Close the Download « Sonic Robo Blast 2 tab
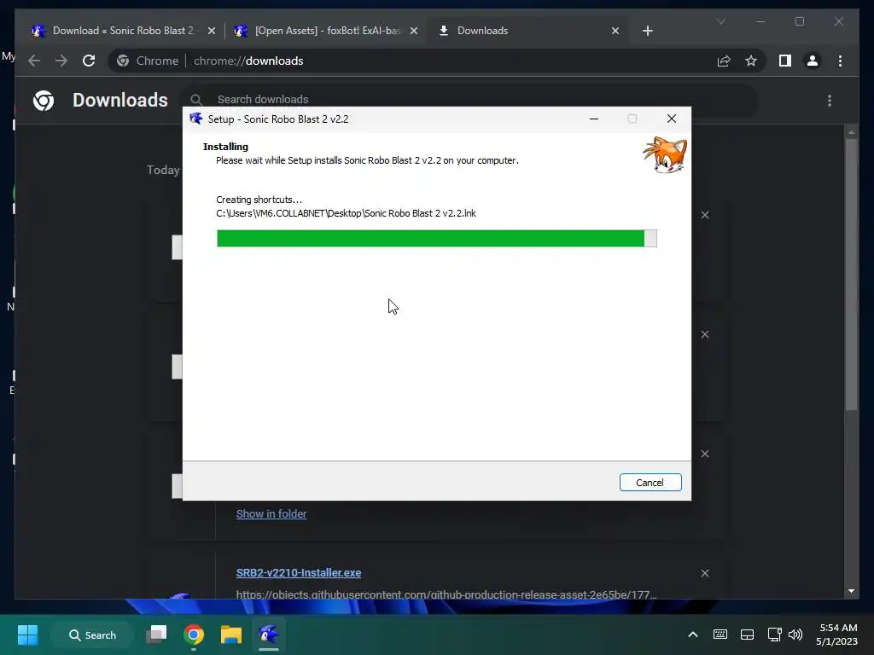The width and height of the screenshot is (874, 655). tap(212, 32)
